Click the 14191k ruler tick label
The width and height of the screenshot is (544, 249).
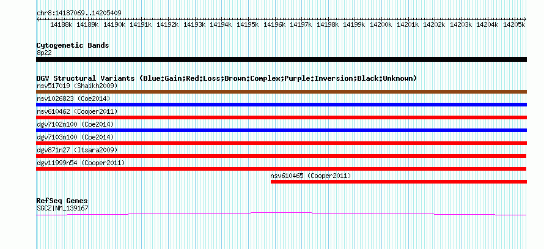(x=141, y=24)
